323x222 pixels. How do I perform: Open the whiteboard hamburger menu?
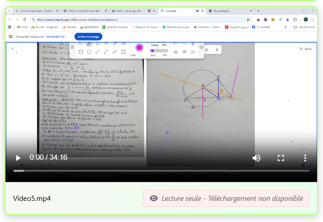point(12,49)
